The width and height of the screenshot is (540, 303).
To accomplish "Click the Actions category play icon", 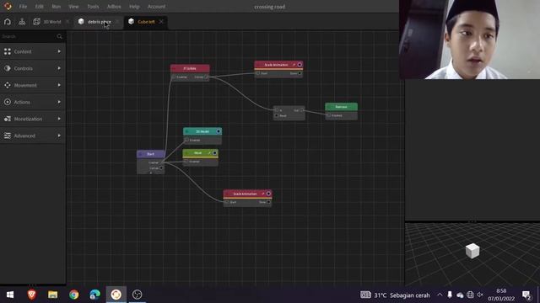I will tap(8, 102).
